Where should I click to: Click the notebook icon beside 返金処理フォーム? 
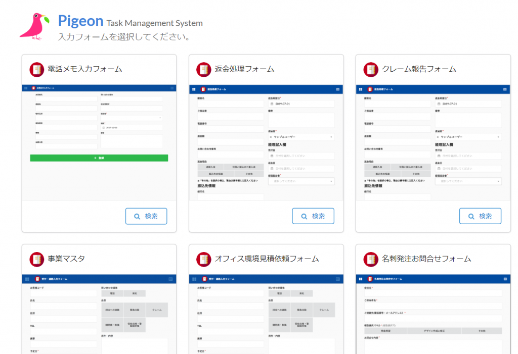203,69
